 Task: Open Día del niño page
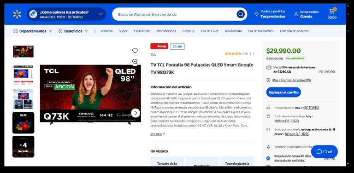pyautogui.click(x=233, y=31)
